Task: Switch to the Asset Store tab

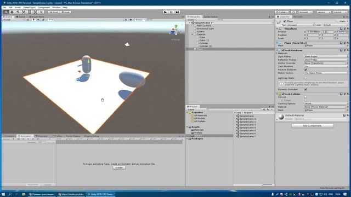Action: click(x=37, y=17)
